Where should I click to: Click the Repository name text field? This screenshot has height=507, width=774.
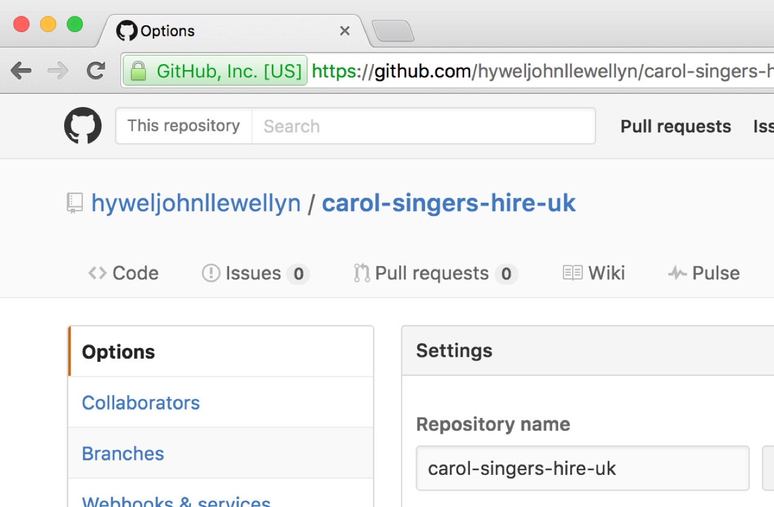coord(583,468)
